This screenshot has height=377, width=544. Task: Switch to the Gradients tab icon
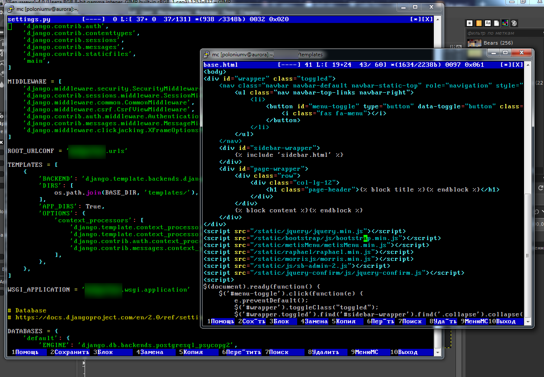(x=479, y=23)
